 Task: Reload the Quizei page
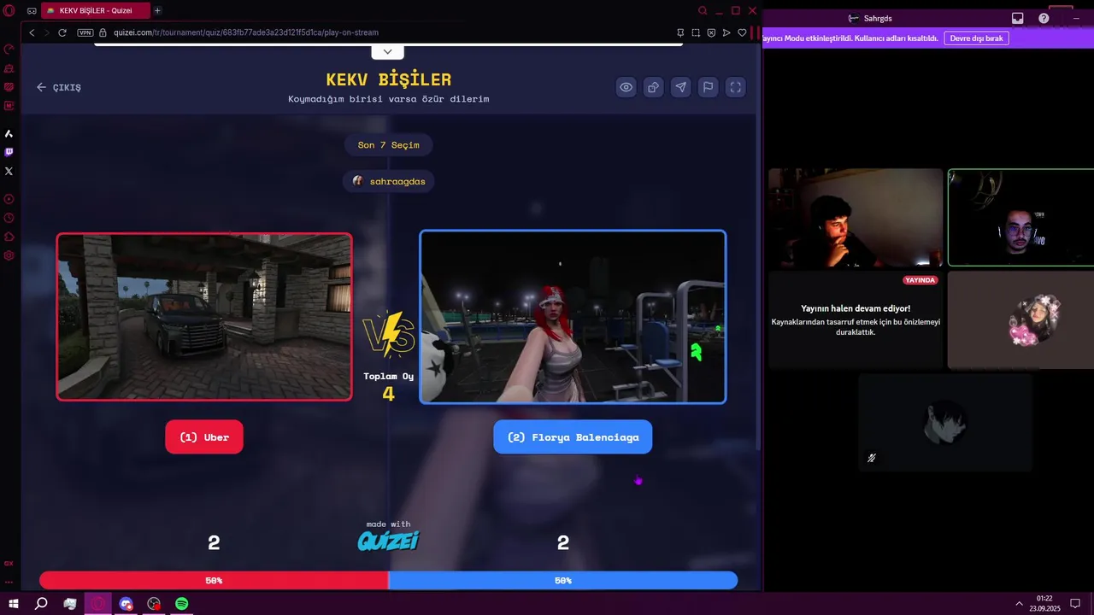(62, 32)
